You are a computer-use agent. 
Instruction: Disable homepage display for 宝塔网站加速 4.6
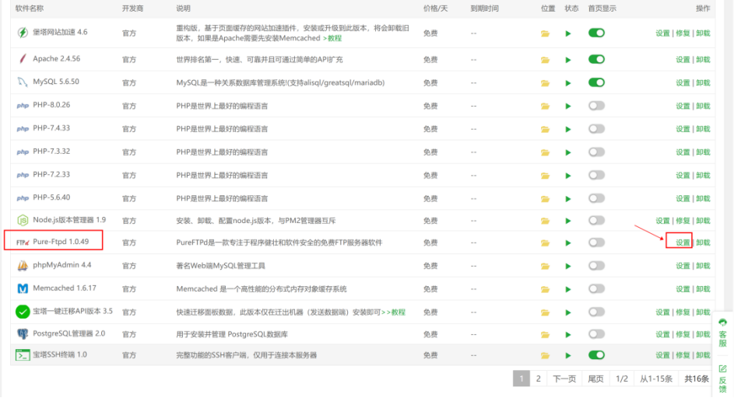596,33
